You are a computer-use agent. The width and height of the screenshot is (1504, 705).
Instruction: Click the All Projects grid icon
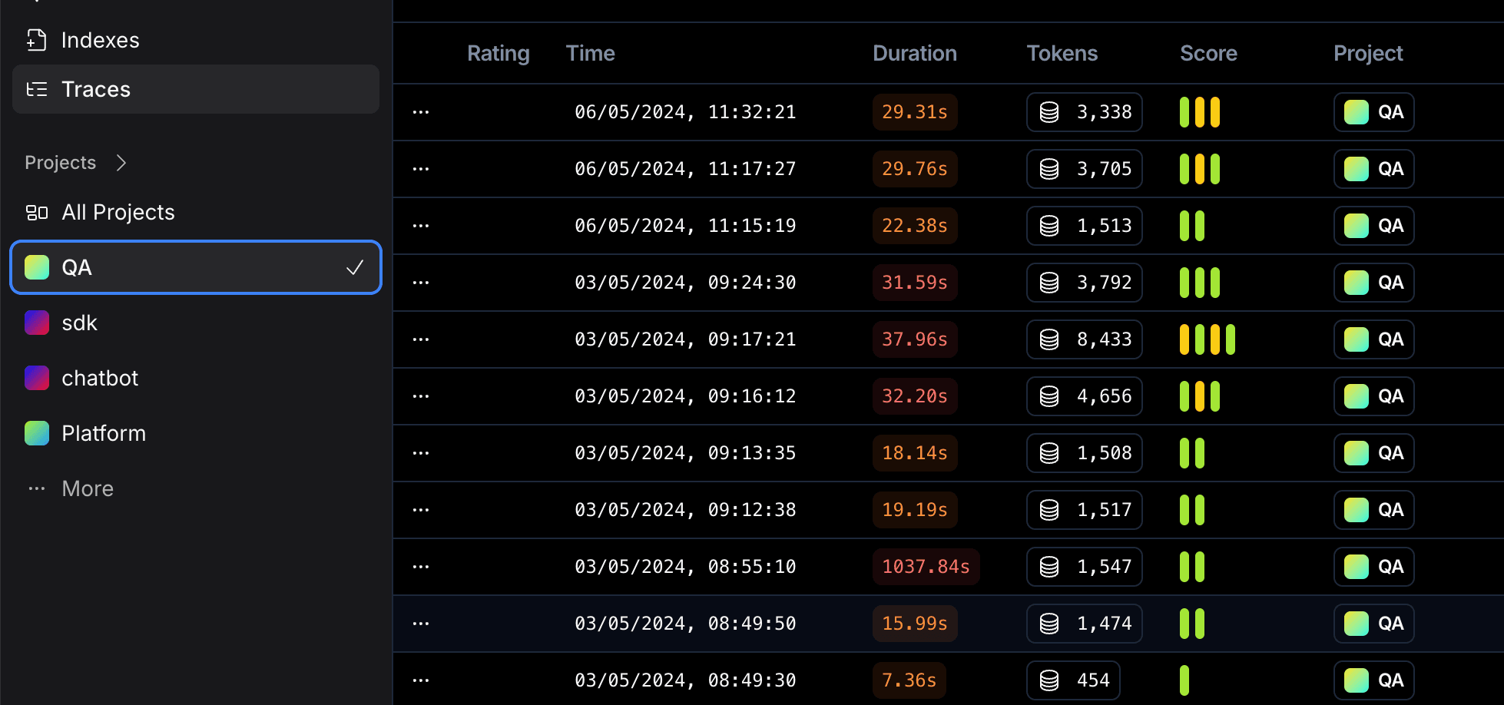click(x=37, y=213)
